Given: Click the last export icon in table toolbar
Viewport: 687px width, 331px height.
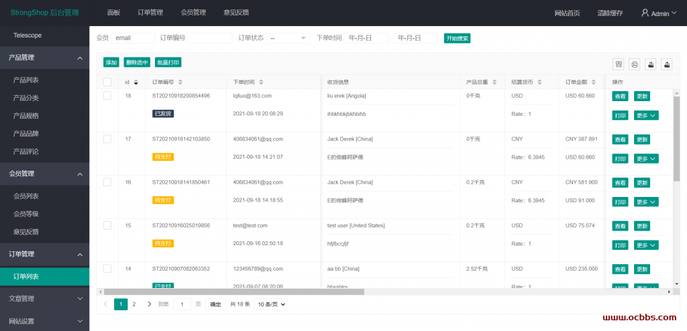Looking at the screenshot, I should (667, 64).
